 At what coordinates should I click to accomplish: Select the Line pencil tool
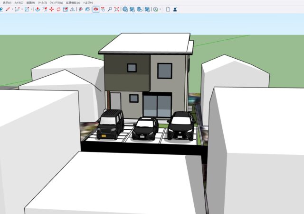tap(7, 9)
